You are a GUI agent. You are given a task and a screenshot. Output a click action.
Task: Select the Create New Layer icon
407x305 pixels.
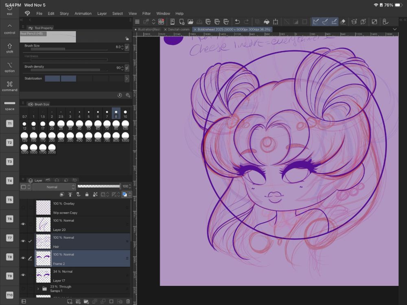(70, 302)
